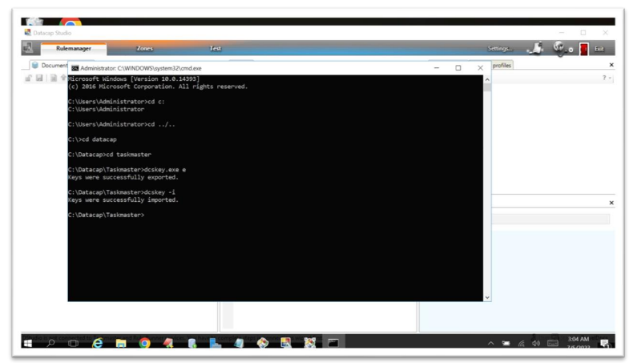Image resolution: width=633 pixels, height=363 pixels.
Task: Show hidden system tray icons
Action: click(491, 343)
